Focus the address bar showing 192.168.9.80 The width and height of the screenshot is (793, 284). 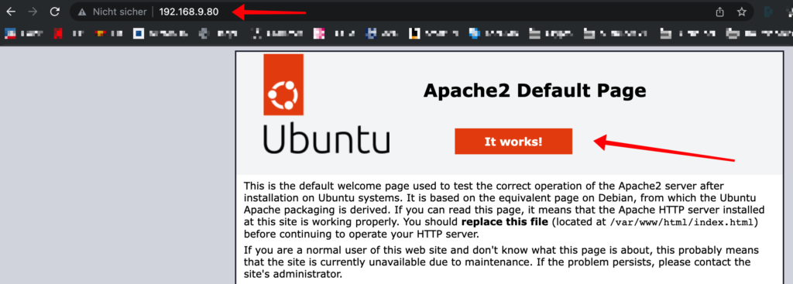(x=189, y=12)
